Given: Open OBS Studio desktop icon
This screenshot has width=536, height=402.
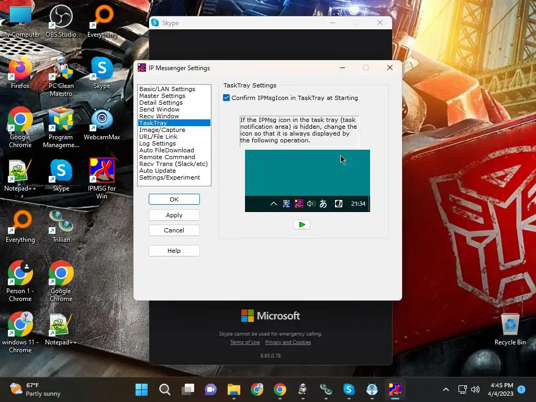Looking at the screenshot, I should (x=61, y=21).
